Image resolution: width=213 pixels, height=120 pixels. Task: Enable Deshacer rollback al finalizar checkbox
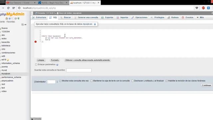pos(132,81)
